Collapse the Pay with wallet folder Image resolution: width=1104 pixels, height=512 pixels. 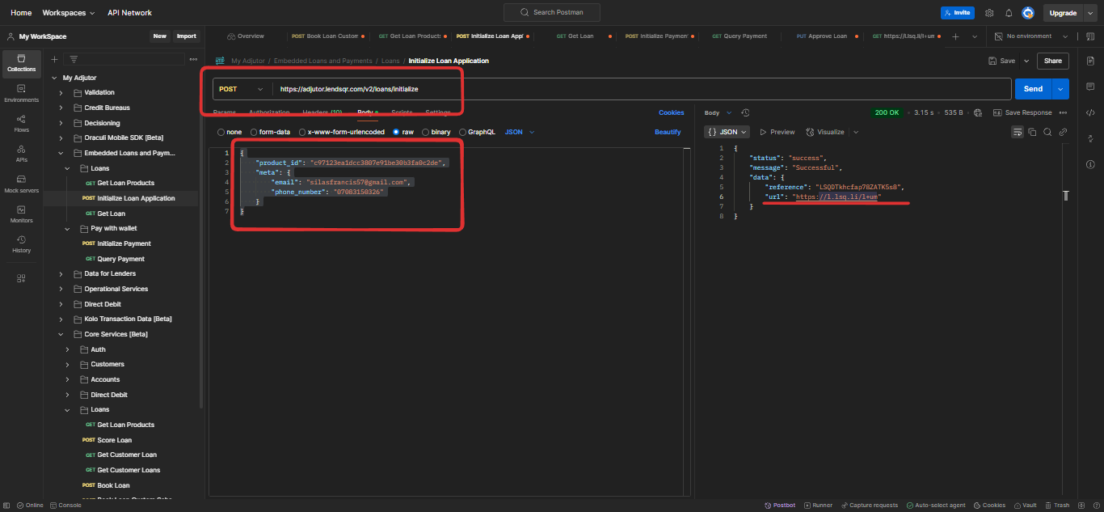pyautogui.click(x=68, y=229)
